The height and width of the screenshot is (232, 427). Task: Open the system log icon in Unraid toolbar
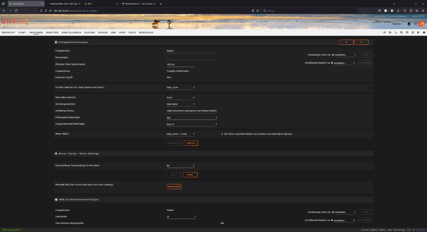tap(418, 32)
